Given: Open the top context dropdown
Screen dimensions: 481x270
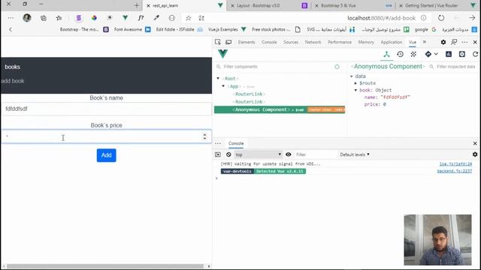Looking at the screenshot, I should coord(258,154).
